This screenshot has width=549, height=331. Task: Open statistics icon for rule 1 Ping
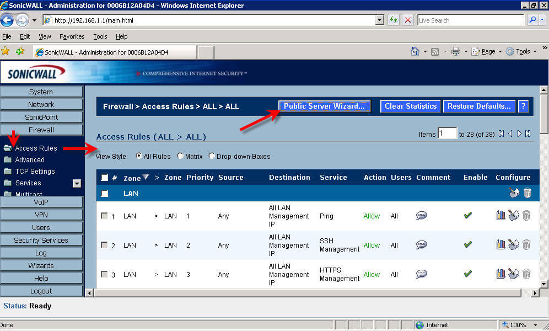(x=500, y=215)
